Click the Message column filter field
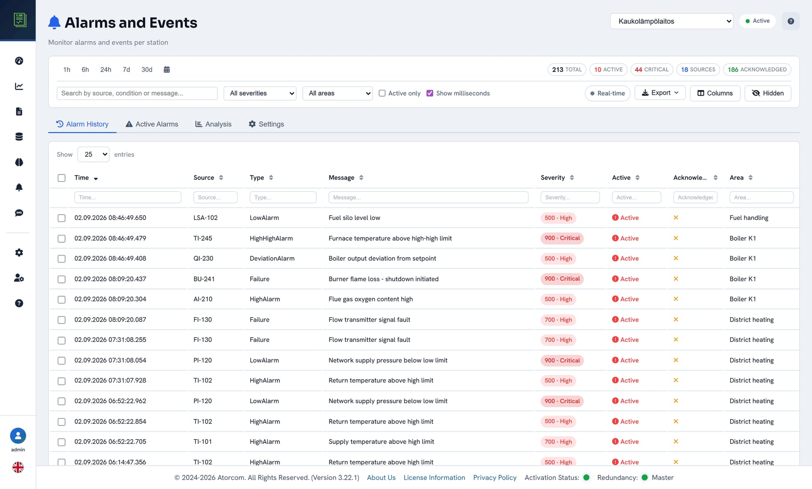This screenshot has width=812, height=489. click(x=428, y=197)
